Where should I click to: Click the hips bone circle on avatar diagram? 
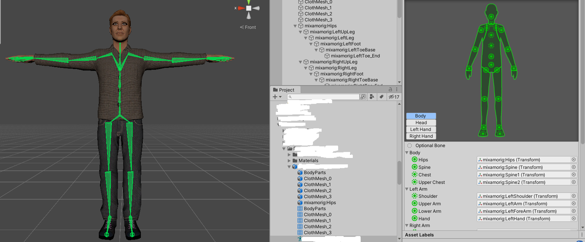[x=491, y=65]
